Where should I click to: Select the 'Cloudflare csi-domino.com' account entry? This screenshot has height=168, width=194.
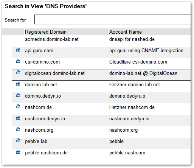click(138, 62)
